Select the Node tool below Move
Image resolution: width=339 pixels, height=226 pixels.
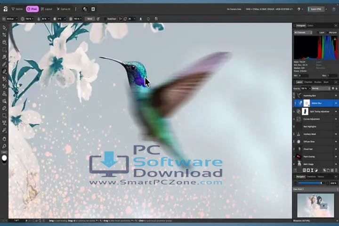(x=4, y=35)
